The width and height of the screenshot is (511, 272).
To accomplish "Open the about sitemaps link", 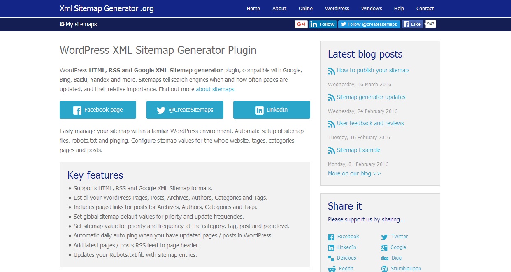I will (x=215, y=89).
